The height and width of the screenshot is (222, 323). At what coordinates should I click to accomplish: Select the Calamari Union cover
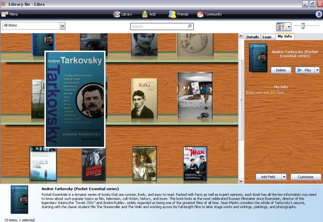[x=94, y=164]
